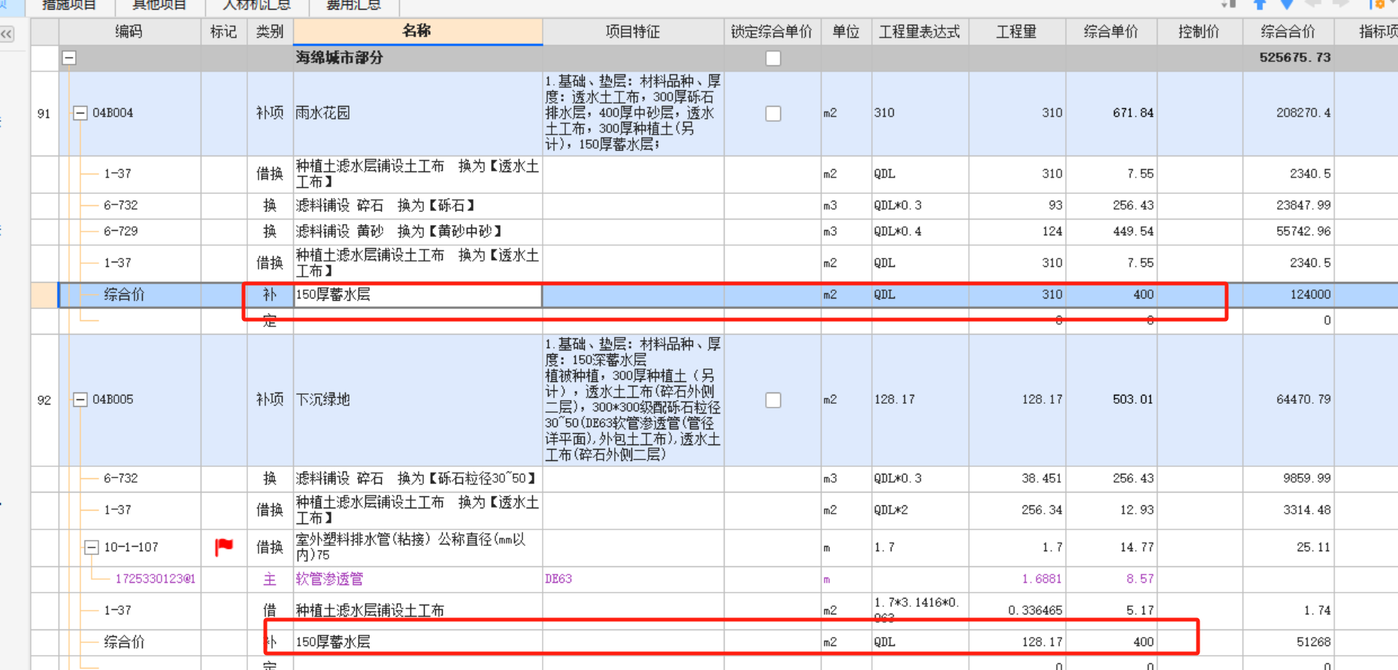Click the quantity 0.336465
The image size is (1398, 670).
tap(1035, 611)
